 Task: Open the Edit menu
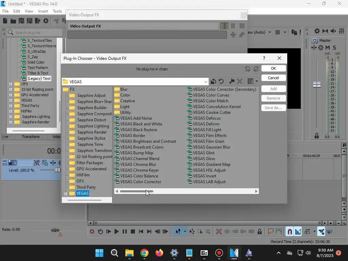coord(17,11)
